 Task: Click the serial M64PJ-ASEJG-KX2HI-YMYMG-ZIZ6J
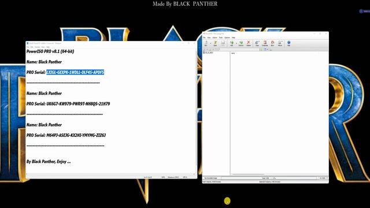pos(76,135)
